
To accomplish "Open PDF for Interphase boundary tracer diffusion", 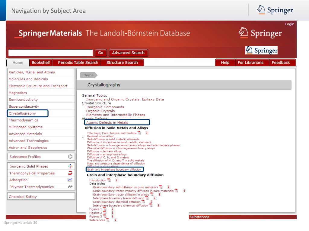I will click(x=147, y=198).
